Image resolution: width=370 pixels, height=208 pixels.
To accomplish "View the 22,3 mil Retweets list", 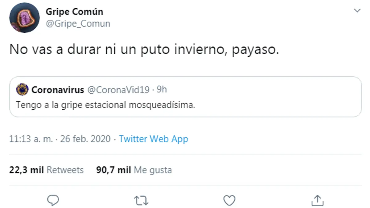I will coord(46,170).
